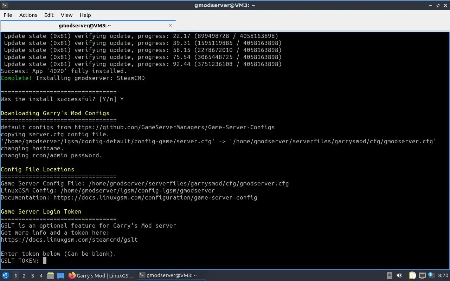Screen dimensions: 450x281
Task: Click the 8:20 panel clock
Action: 443,276
